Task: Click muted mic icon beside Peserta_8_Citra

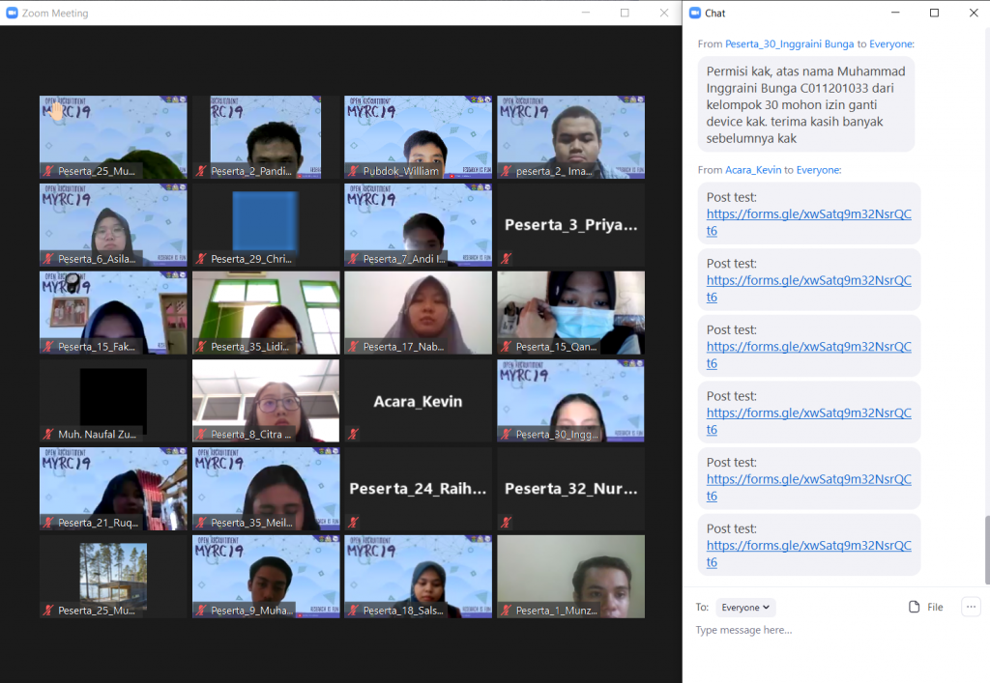Action: (201, 434)
